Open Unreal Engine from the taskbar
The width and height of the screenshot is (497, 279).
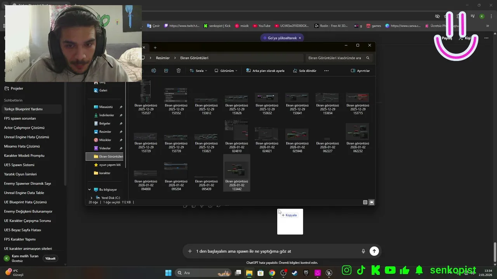[x=329, y=273]
